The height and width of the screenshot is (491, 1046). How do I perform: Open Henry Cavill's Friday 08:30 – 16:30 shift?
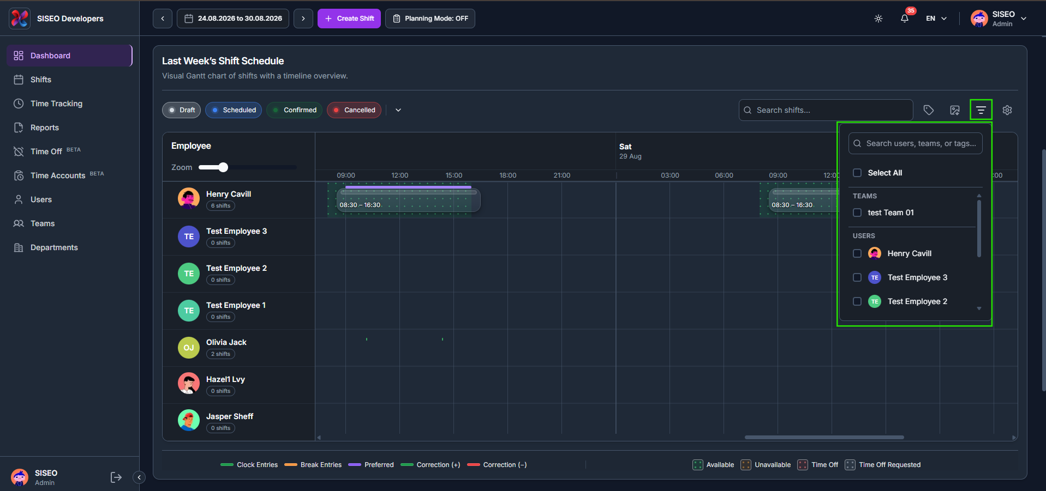pos(408,200)
